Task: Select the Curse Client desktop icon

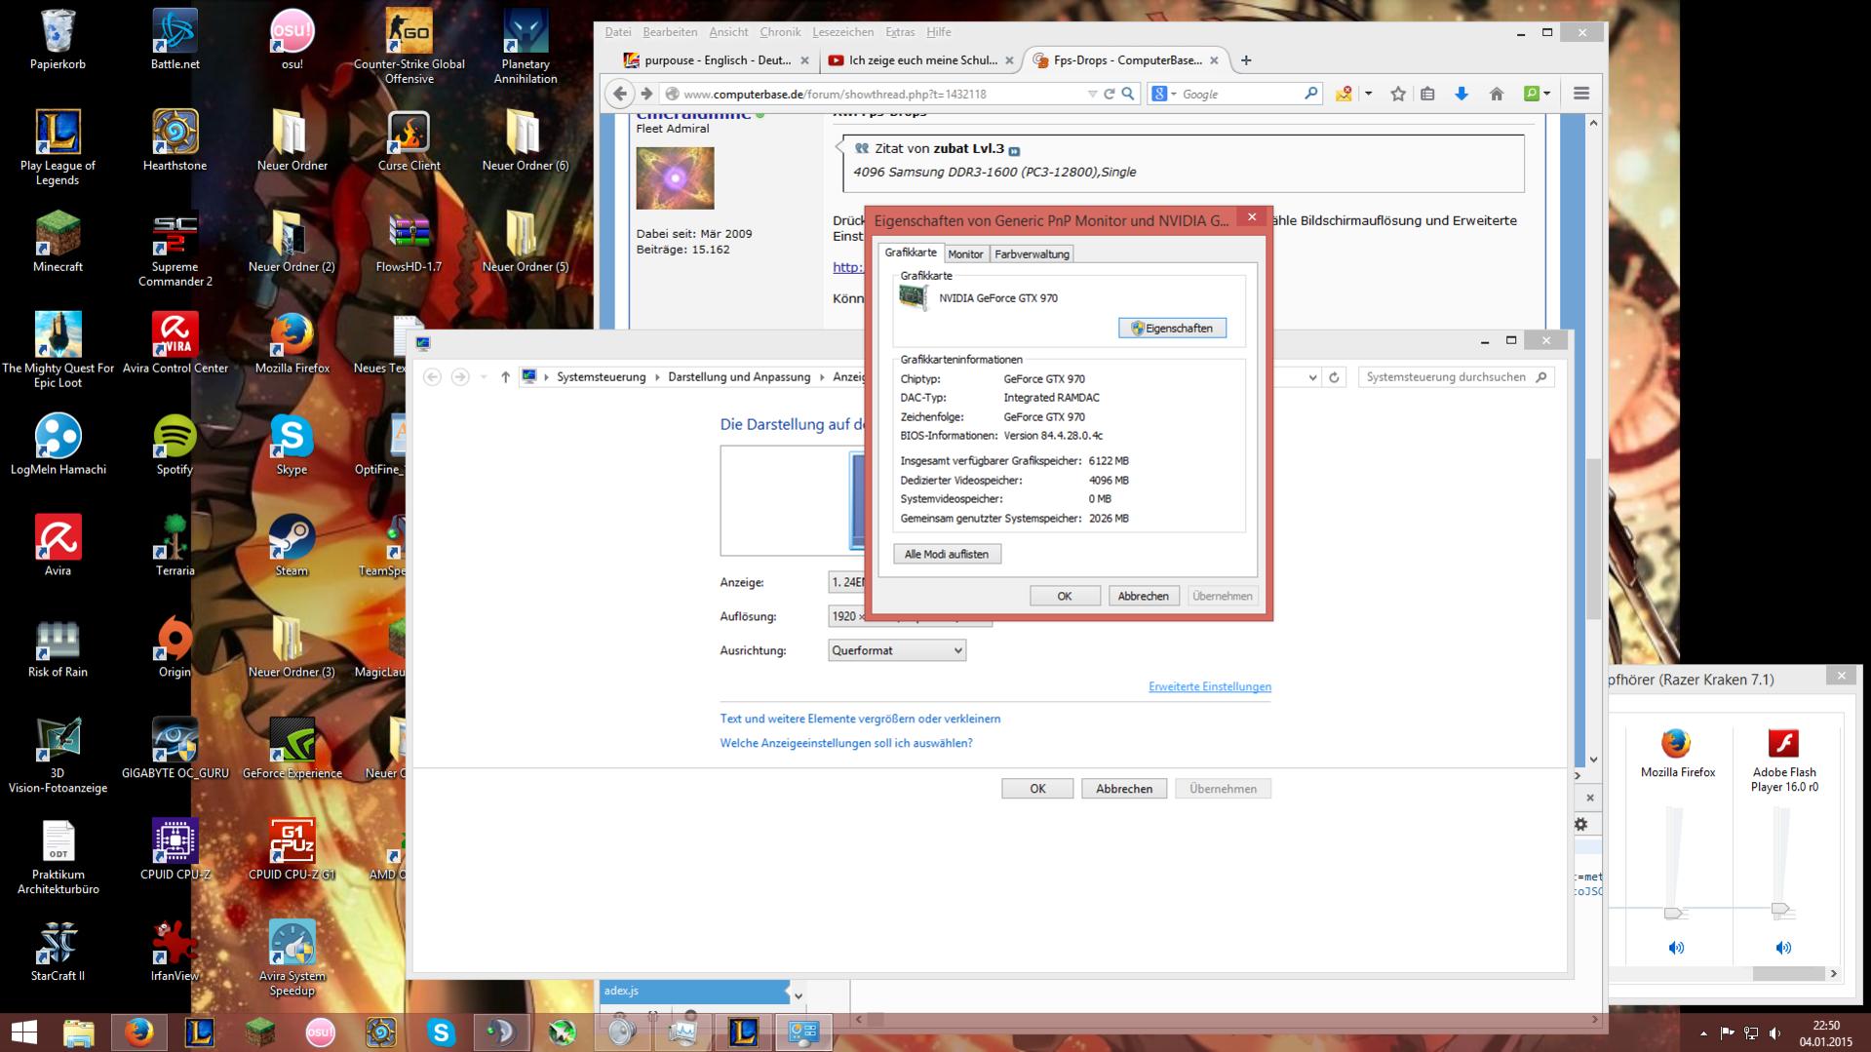Action: [409, 140]
